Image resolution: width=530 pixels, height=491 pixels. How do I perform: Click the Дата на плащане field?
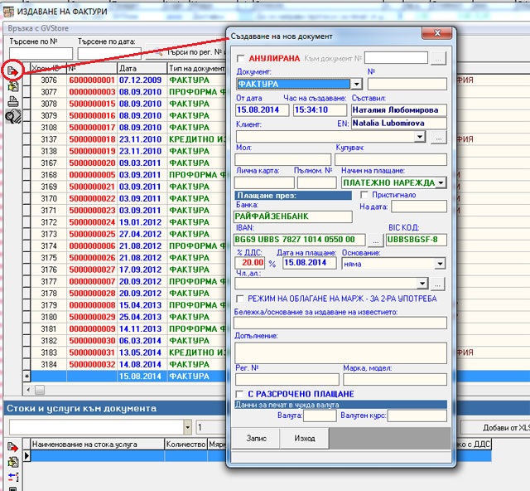pyautogui.click(x=309, y=263)
